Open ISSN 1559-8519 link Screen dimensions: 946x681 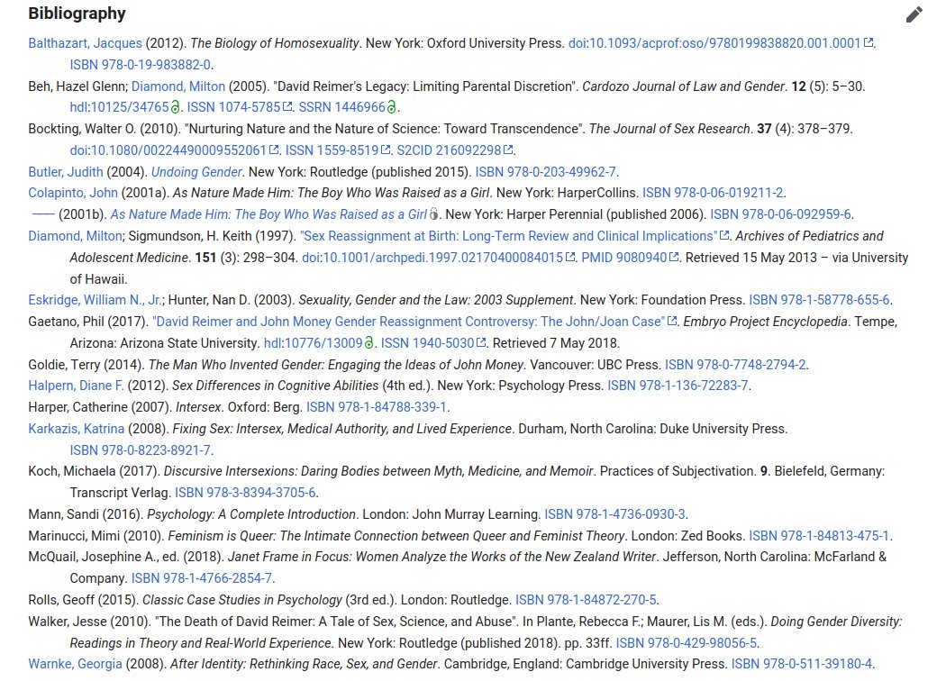[x=338, y=150]
